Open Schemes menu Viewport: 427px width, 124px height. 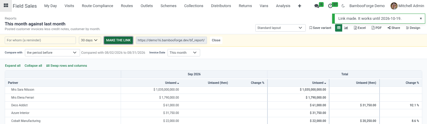click(168, 6)
